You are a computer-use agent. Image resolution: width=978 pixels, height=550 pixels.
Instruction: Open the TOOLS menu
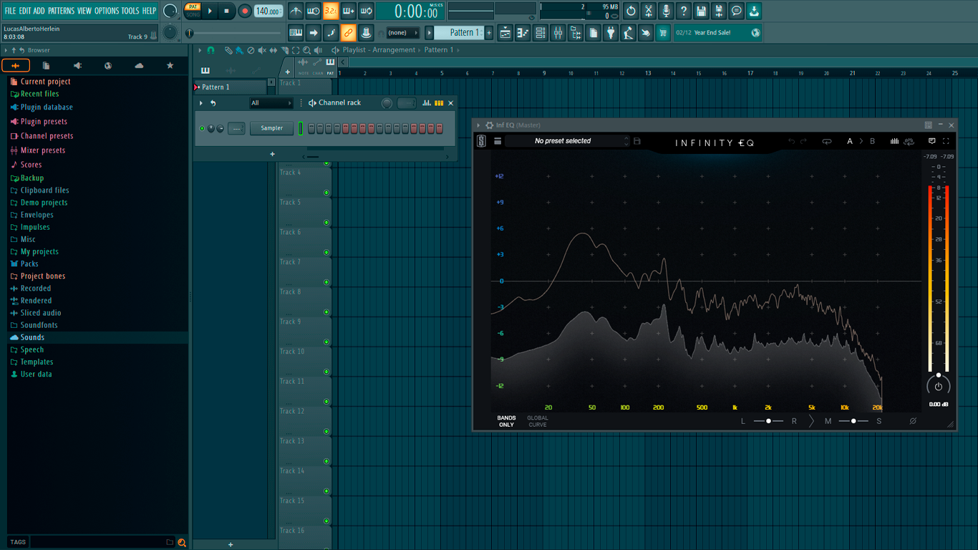130,11
